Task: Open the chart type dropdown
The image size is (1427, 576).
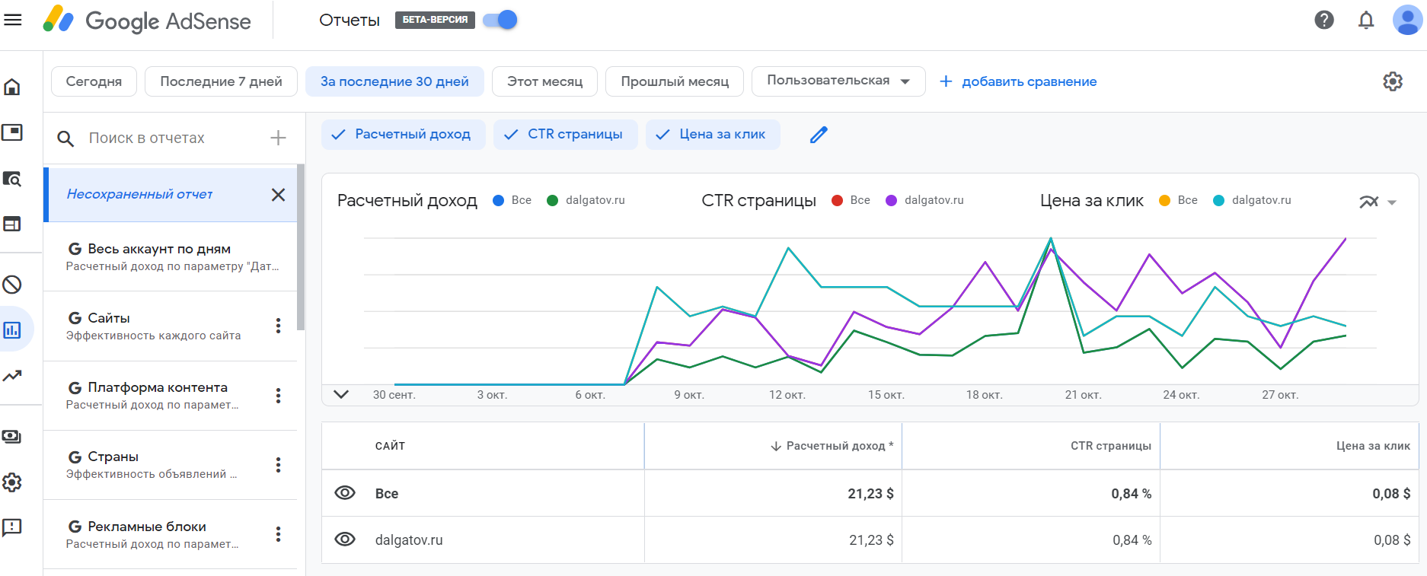Action: 1378,202
